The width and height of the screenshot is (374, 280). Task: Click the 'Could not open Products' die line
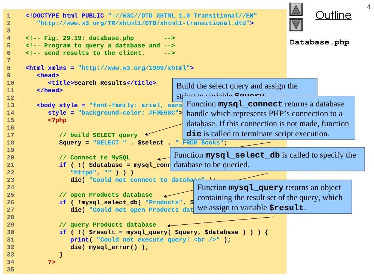[x=132, y=210]
